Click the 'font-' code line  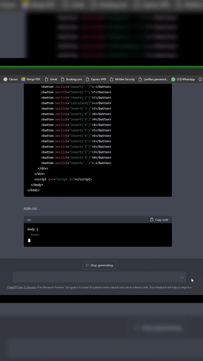pos(35,235)
